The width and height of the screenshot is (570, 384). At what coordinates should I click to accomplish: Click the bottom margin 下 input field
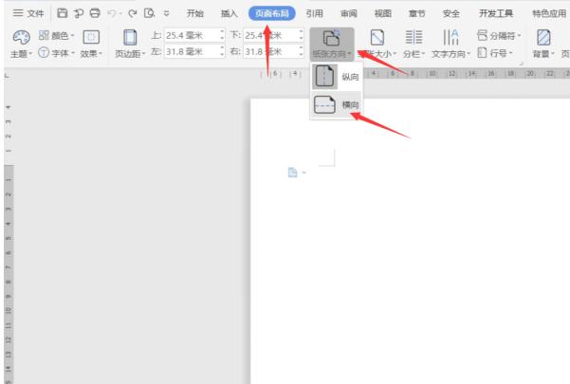click(x=271, y=35)
